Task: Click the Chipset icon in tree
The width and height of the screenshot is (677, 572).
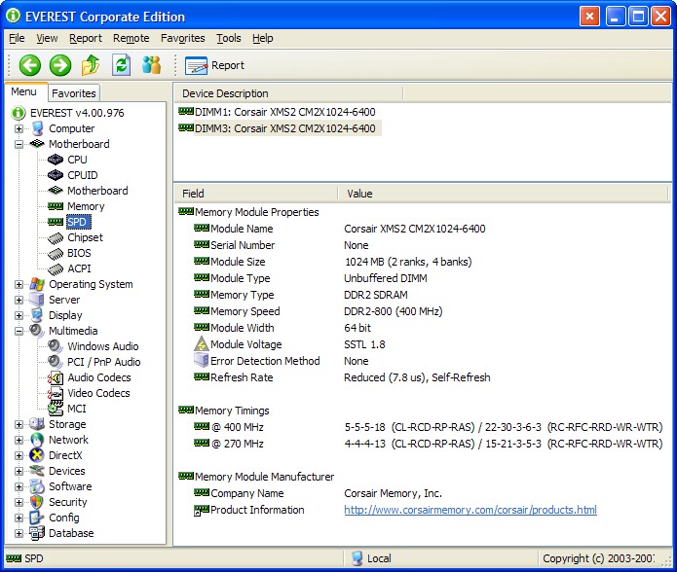Action: [x=56, y=237]
